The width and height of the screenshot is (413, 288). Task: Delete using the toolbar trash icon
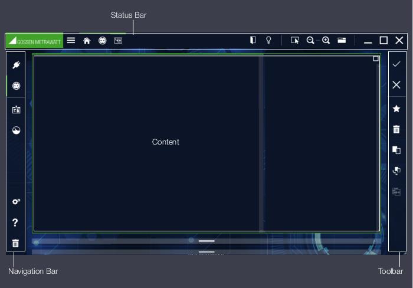click(x=396, y=129)
